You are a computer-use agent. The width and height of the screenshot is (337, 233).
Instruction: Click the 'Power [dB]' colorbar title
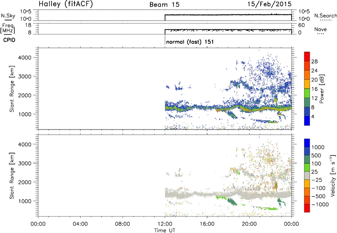321,89
